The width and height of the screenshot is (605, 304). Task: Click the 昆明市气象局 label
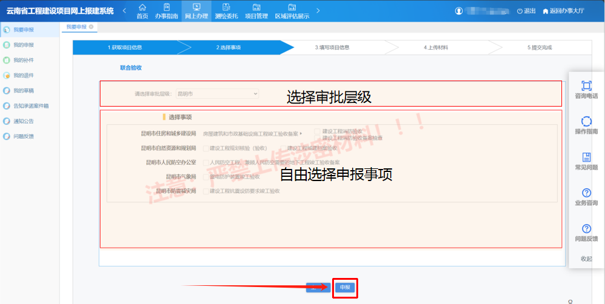[x=181, y=177]
